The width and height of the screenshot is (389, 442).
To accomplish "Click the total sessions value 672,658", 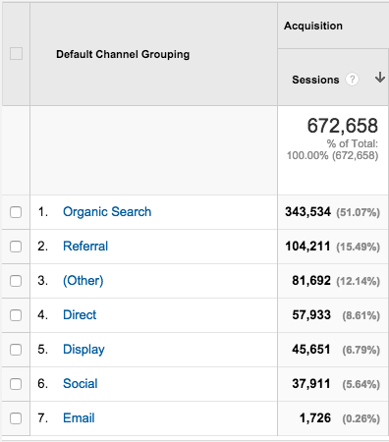I will 343,126.
